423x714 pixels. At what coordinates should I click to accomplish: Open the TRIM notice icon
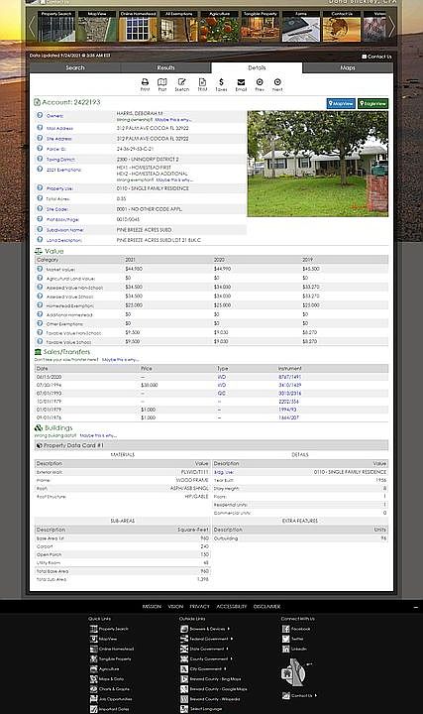point(202,82)
